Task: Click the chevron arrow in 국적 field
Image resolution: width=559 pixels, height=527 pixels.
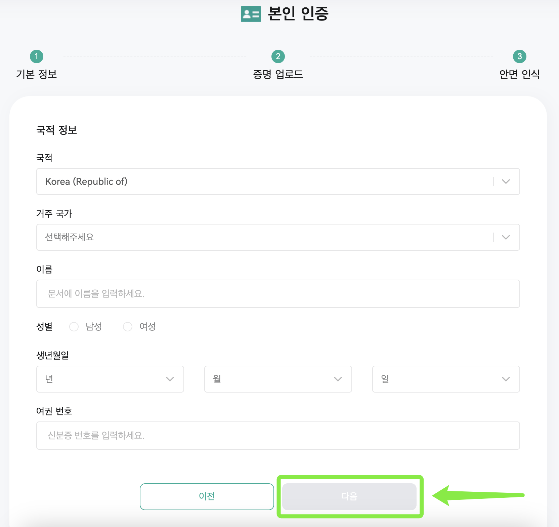Action: point(506,181)
